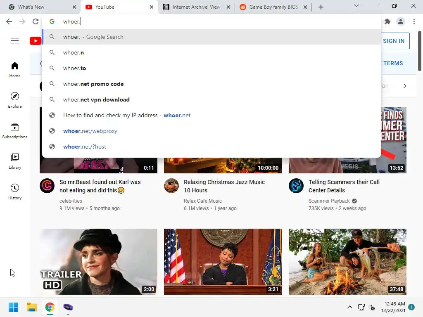Click the Scammer Payback channel name
The height and width of the screenshot is (317, 423).
(x=329, y=201)
